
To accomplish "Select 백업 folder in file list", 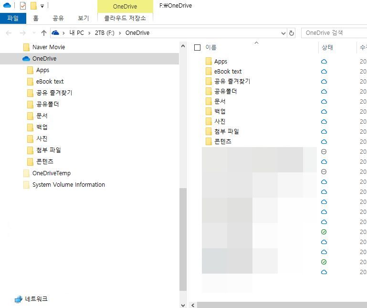I will (x=220, y=111).
